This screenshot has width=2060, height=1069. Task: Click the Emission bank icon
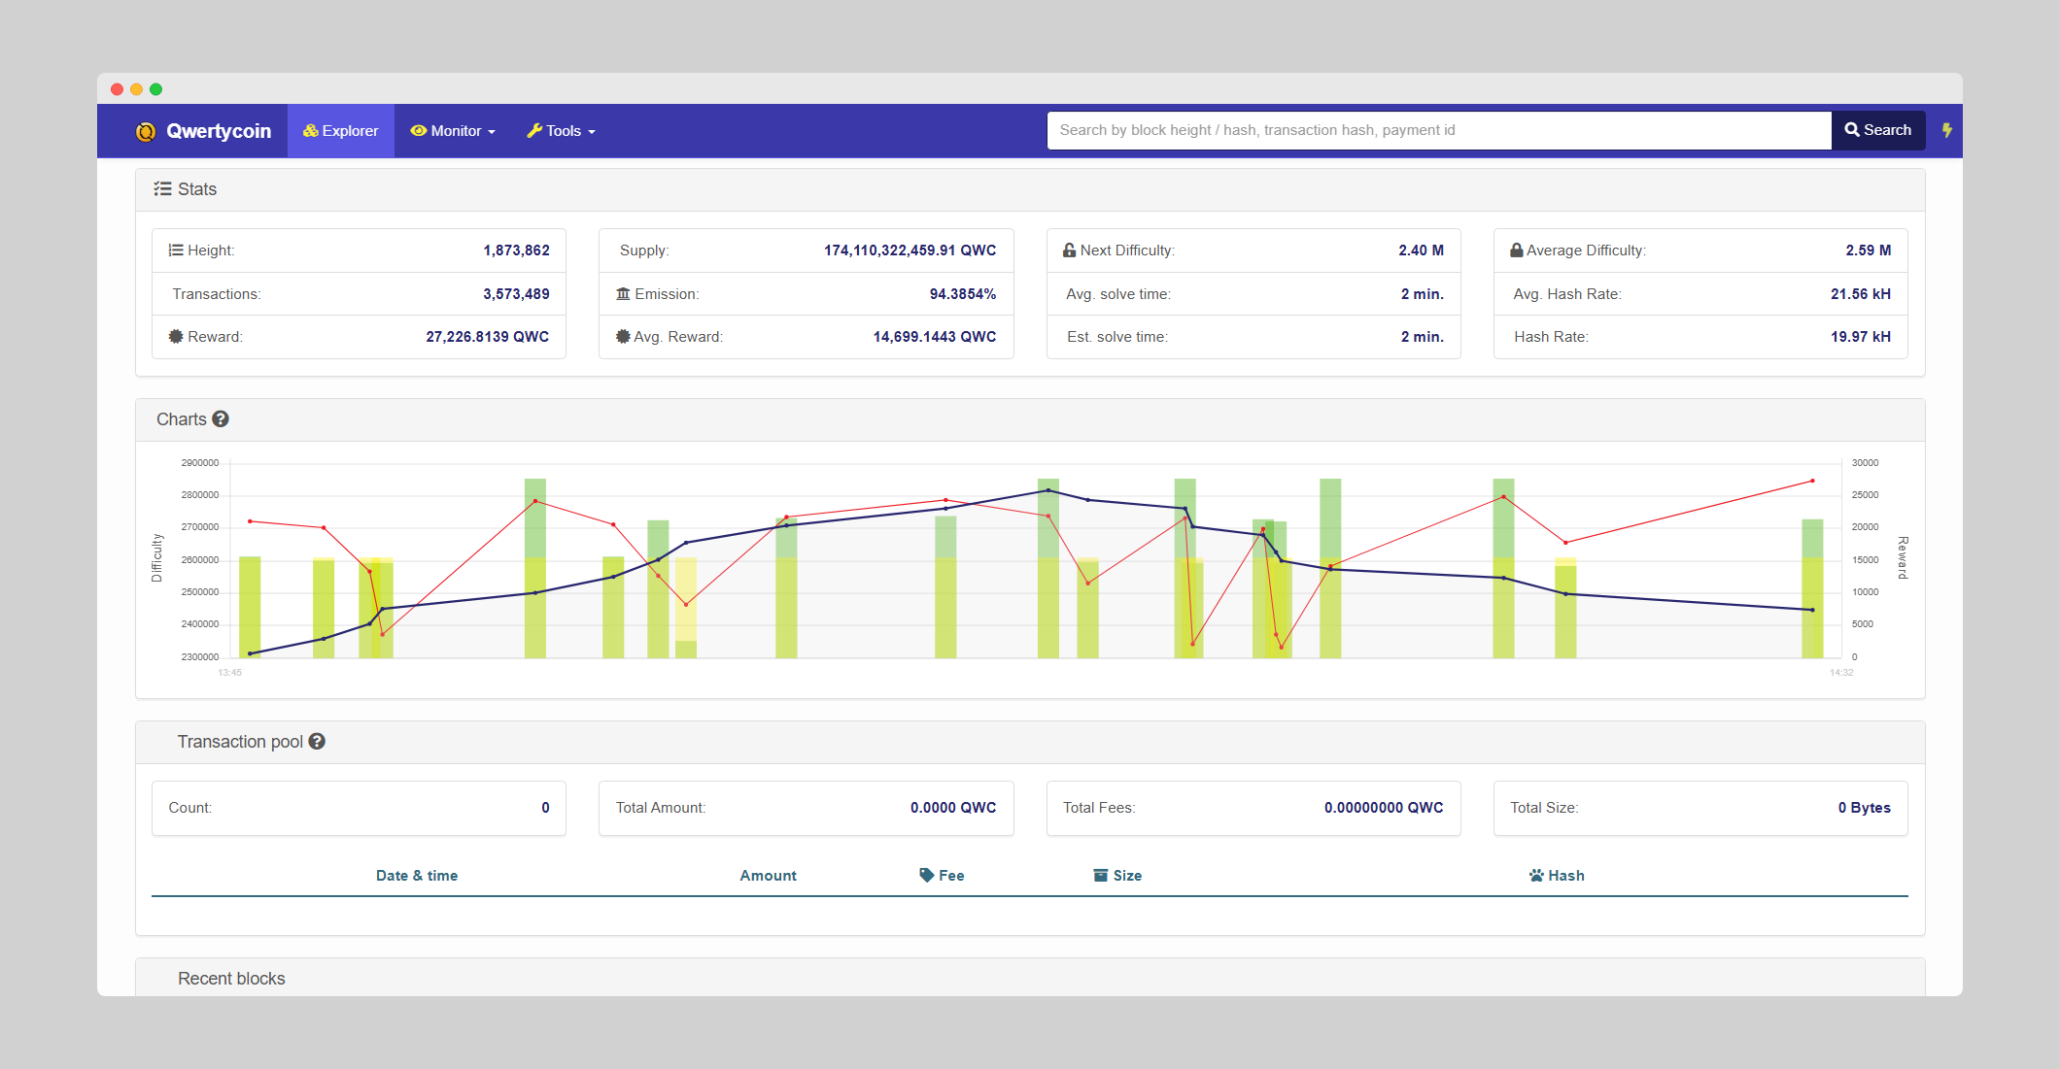click(x=623, y=294)
